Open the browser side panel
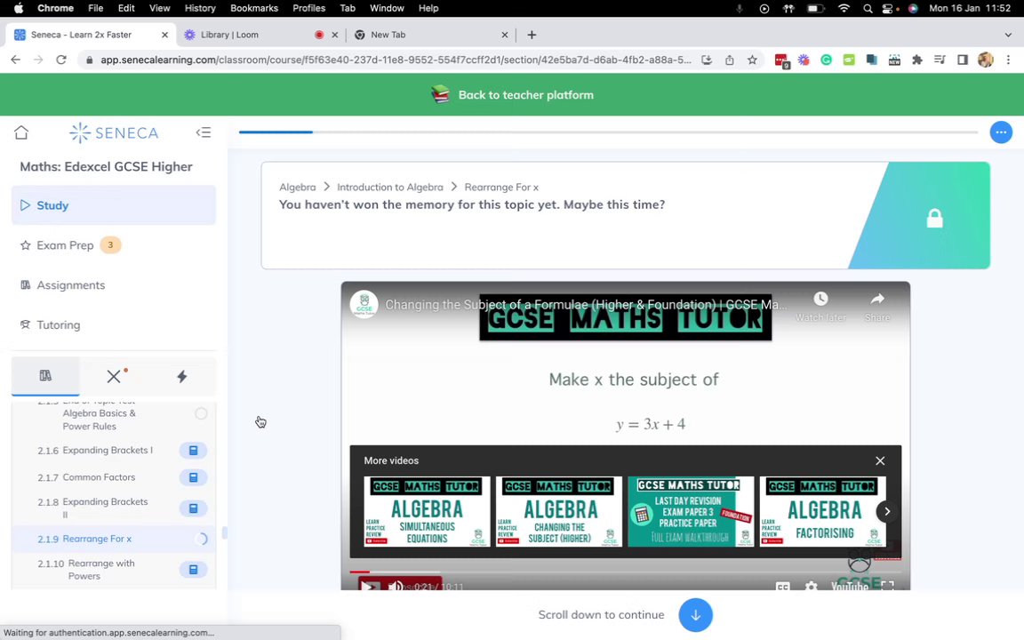The height and width of the screenshot is (640, 1024). [x=962, y=60]
